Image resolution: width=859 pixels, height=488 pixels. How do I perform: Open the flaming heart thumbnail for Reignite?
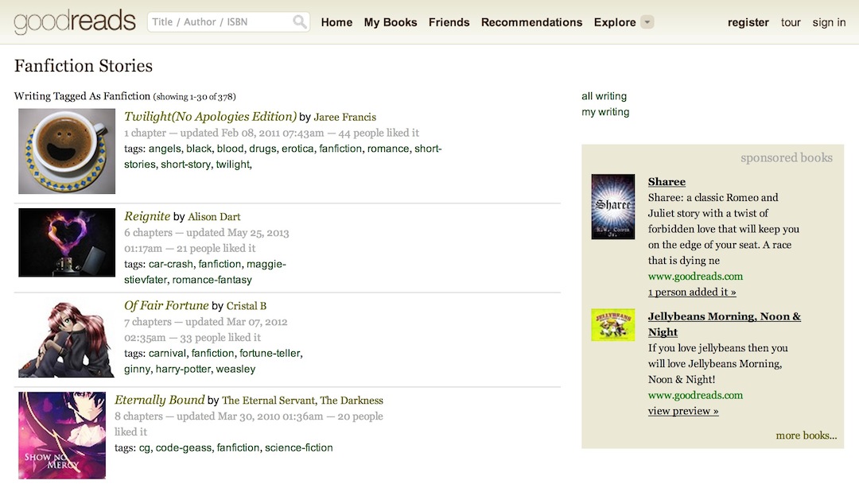pos(67,242)
